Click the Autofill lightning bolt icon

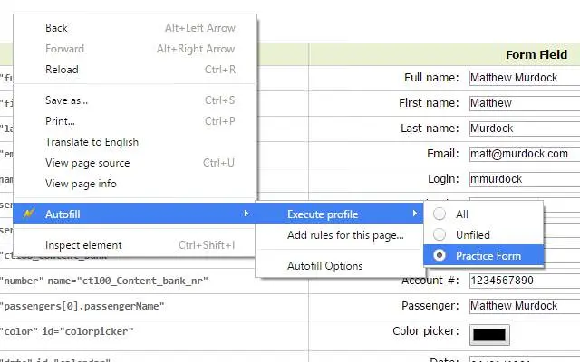click(28, 214)
